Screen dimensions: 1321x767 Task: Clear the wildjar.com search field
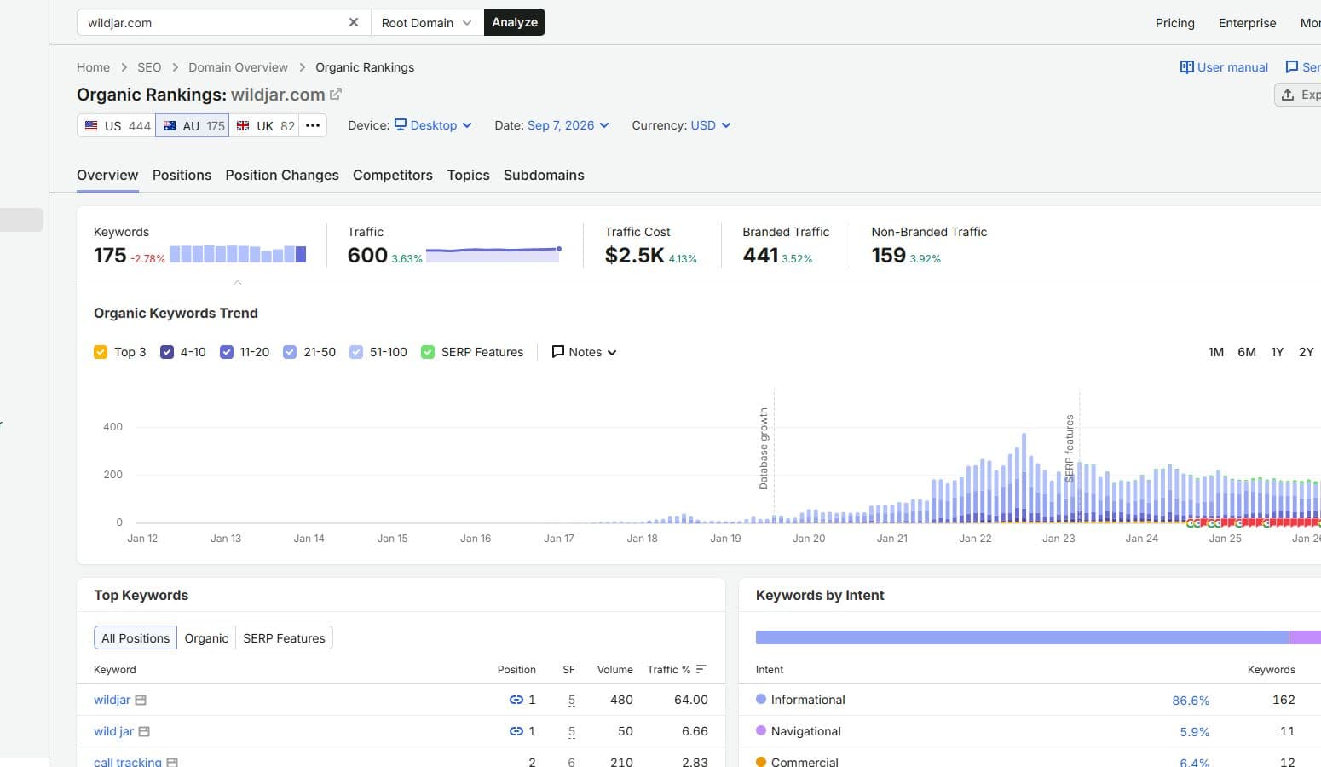tap(354, 22)
